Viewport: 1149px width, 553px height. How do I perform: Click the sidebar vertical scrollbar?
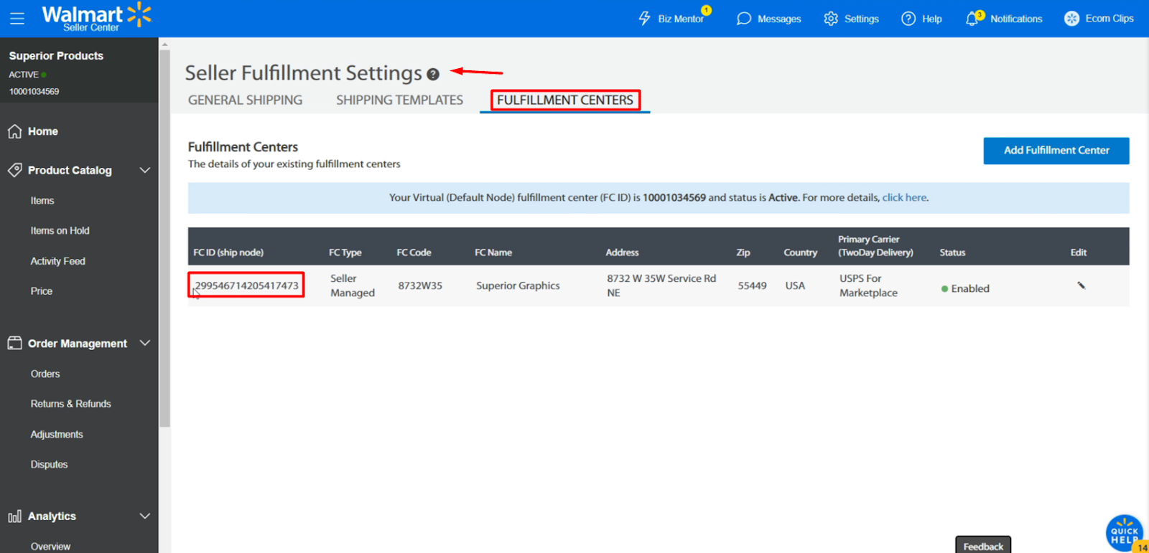tap(165, 237)
